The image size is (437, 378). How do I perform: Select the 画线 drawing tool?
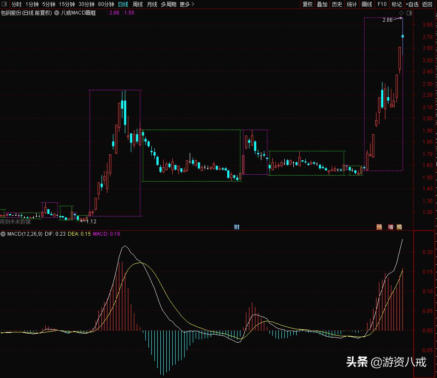tap(366, 4)
